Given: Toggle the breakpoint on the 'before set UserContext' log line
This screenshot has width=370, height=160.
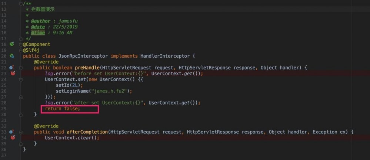Looking at the screenshot, I should 13,73.
